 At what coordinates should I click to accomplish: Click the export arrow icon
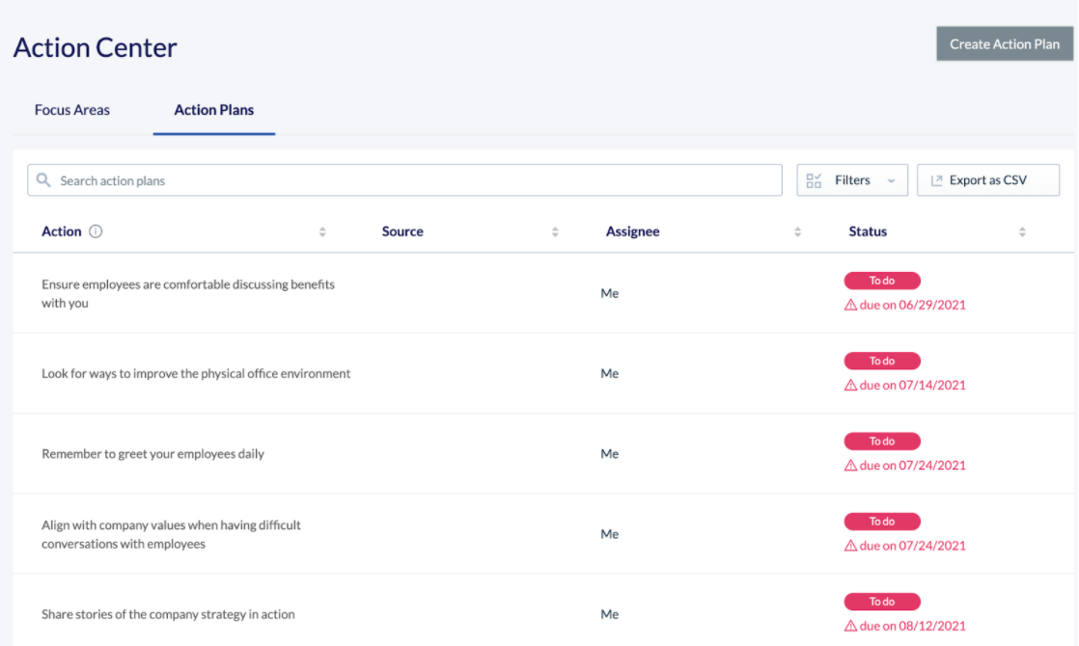tap(936, 180)
